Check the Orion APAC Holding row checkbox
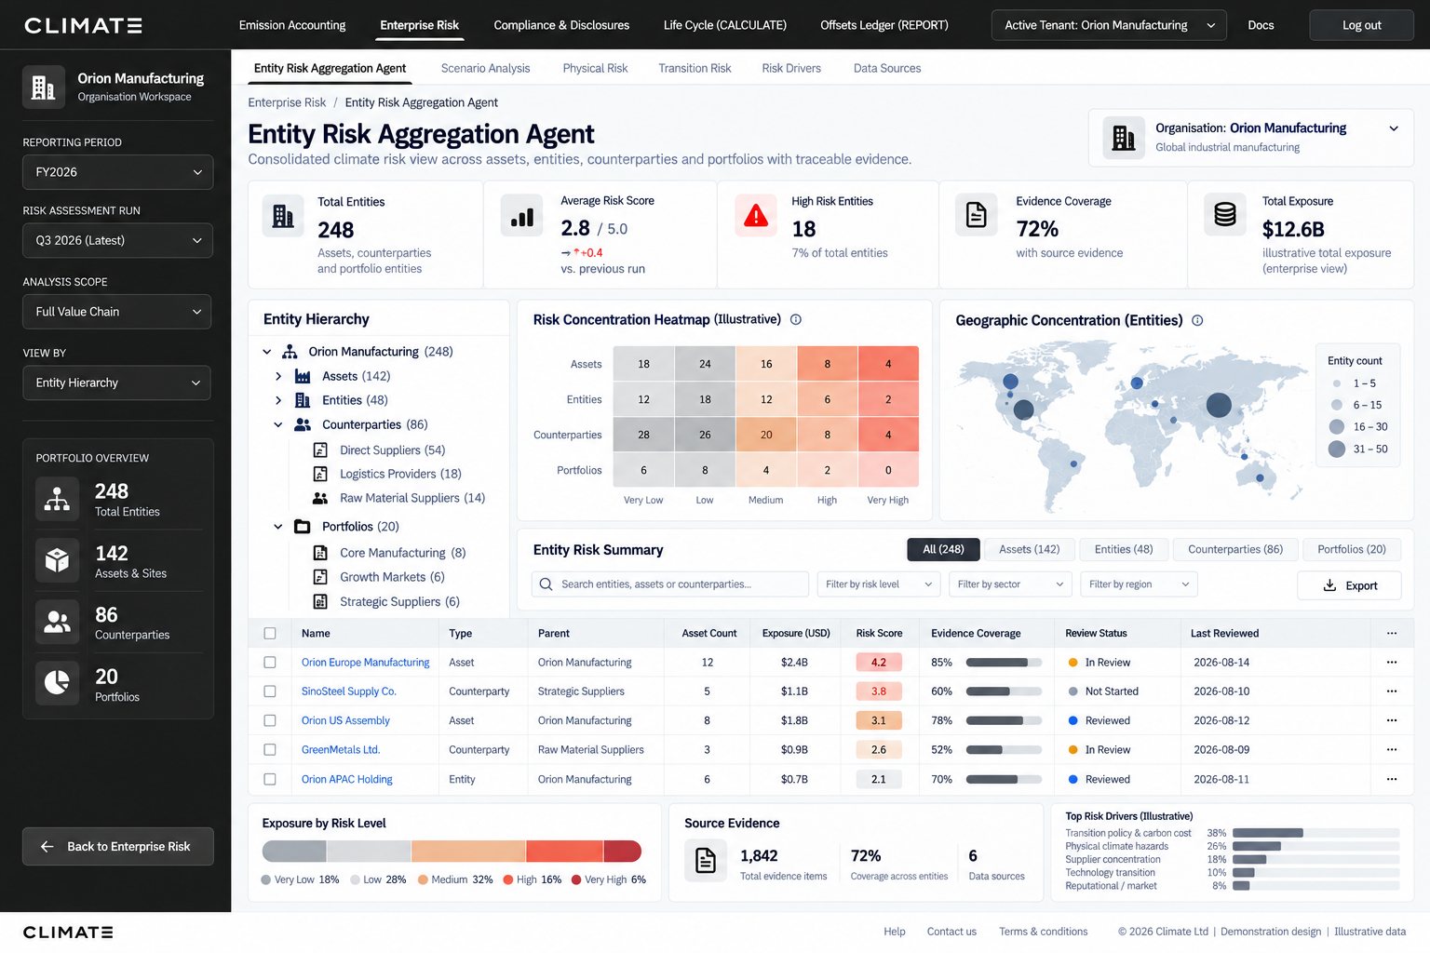The height and width of the screenshot is (953, 1430). pos(270,779)
